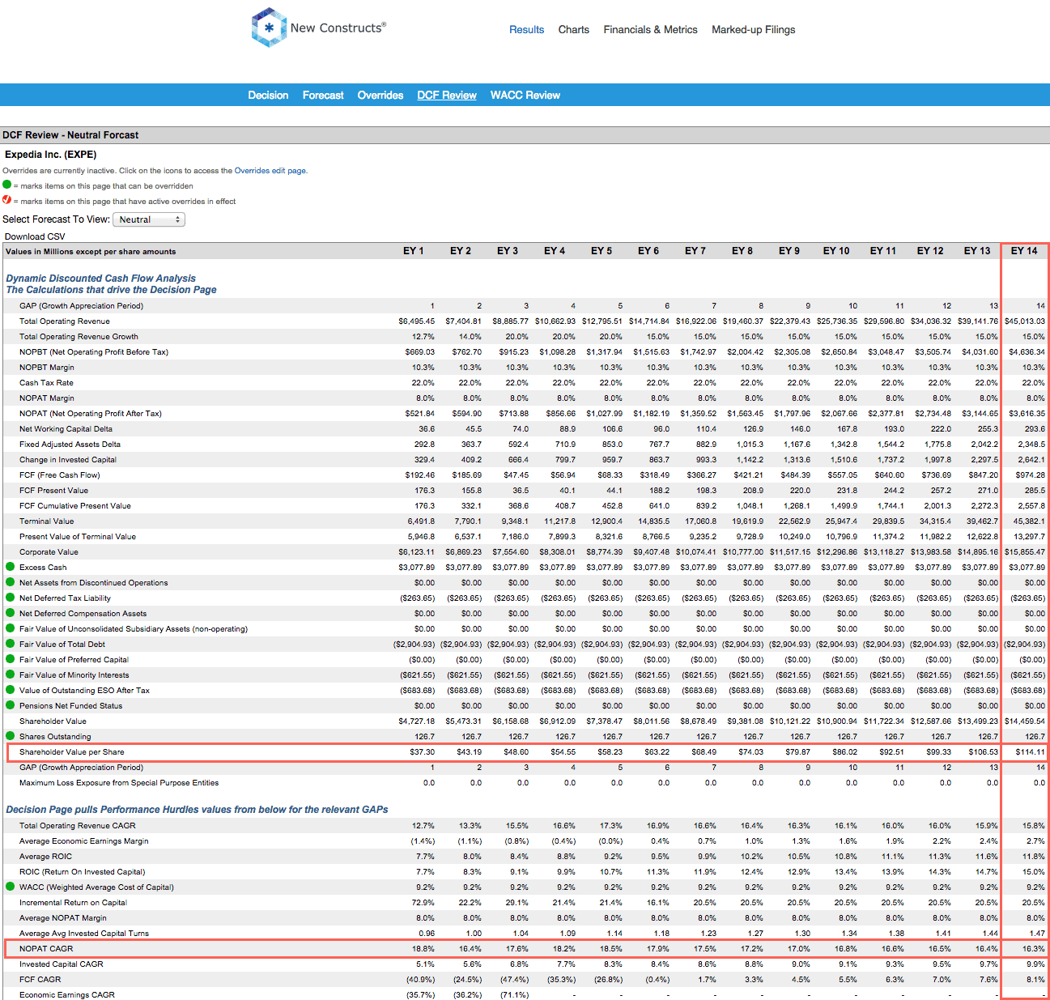Click Total Operating Revenue row label
This screenshot has height=1000, width=1050.
tap(65, 321)
